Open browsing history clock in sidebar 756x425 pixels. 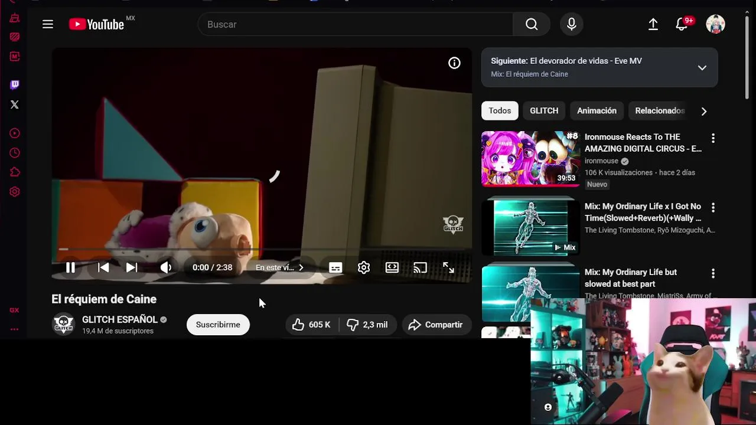point(15,153)
